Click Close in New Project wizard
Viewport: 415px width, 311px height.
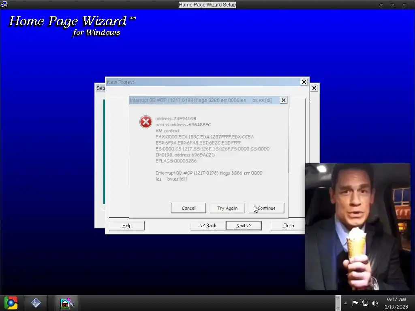click(289, 226)
